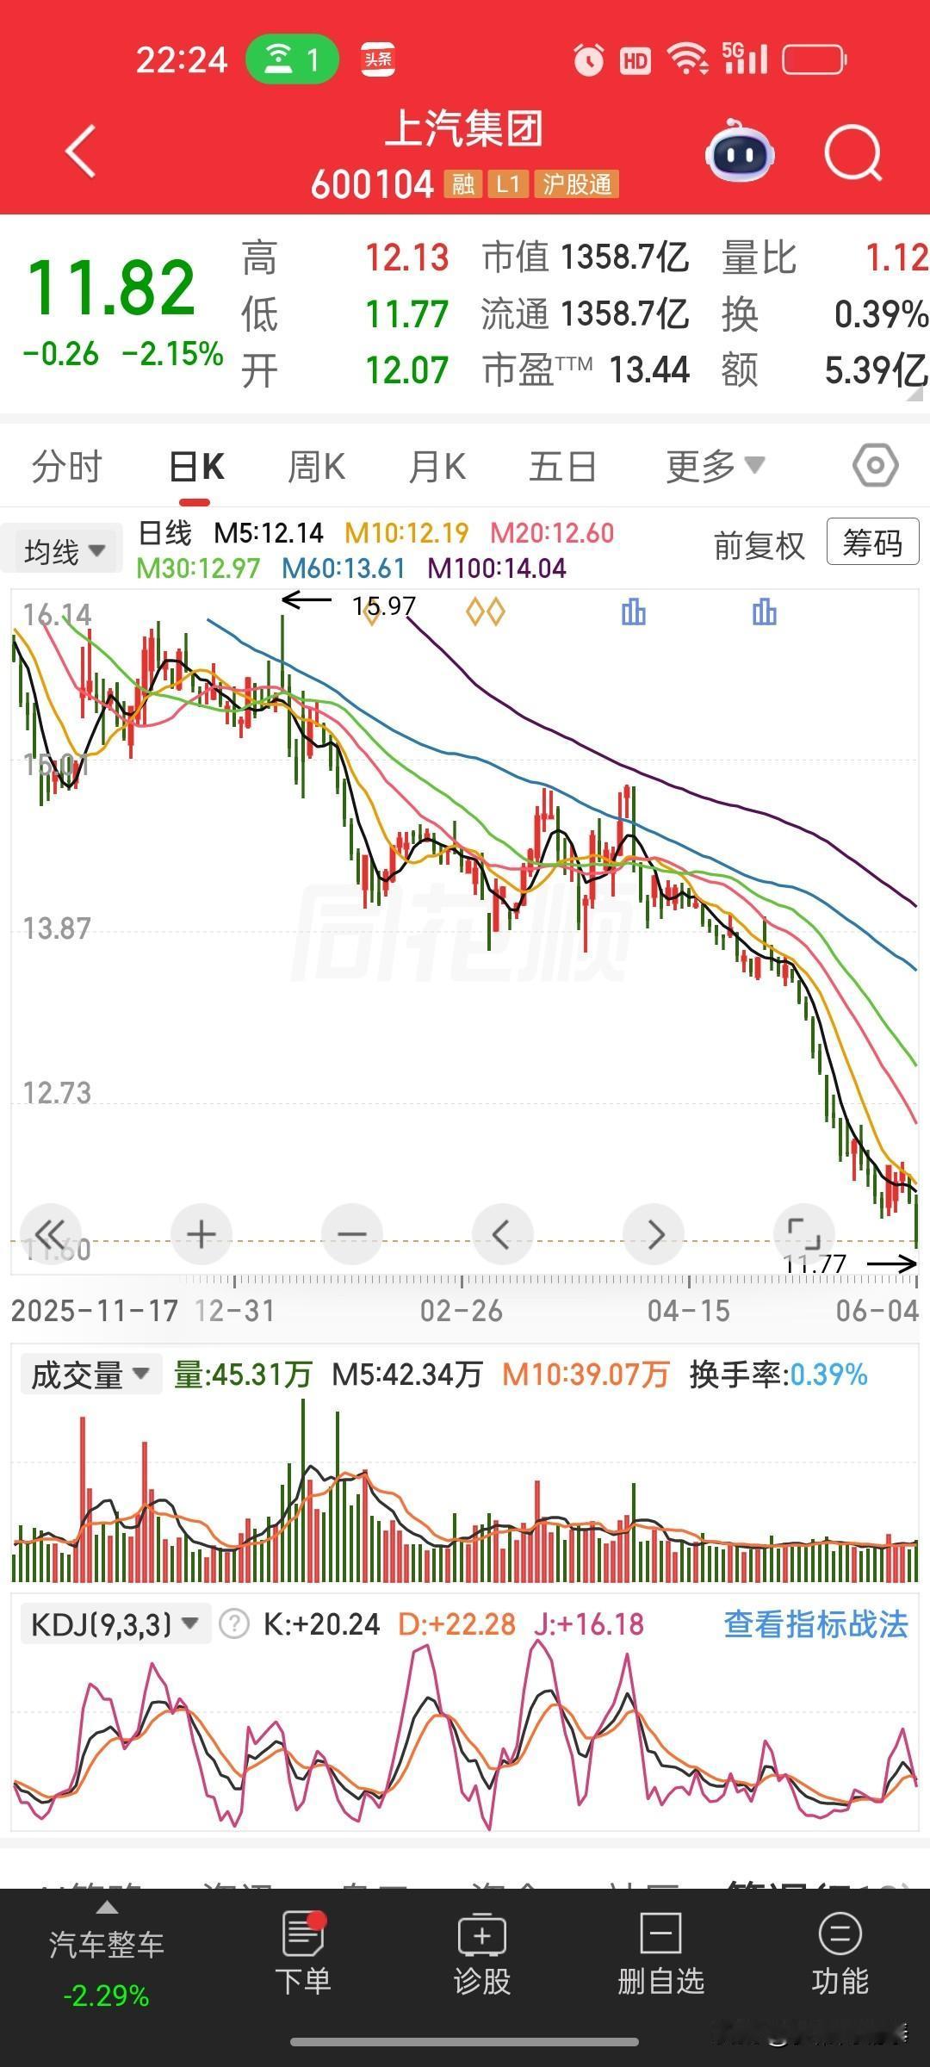Tap M100:14.04 label
Image resolution: width=930 pixels, height=2067 pixels.
[497, 568]
